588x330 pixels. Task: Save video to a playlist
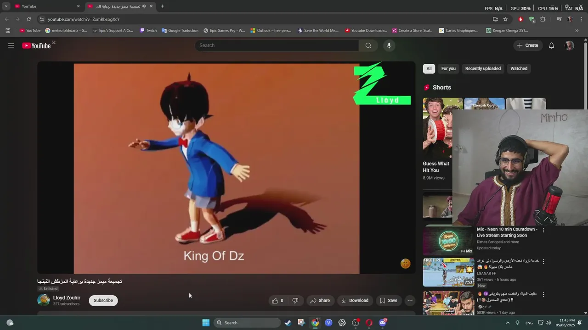click(389, 301)
